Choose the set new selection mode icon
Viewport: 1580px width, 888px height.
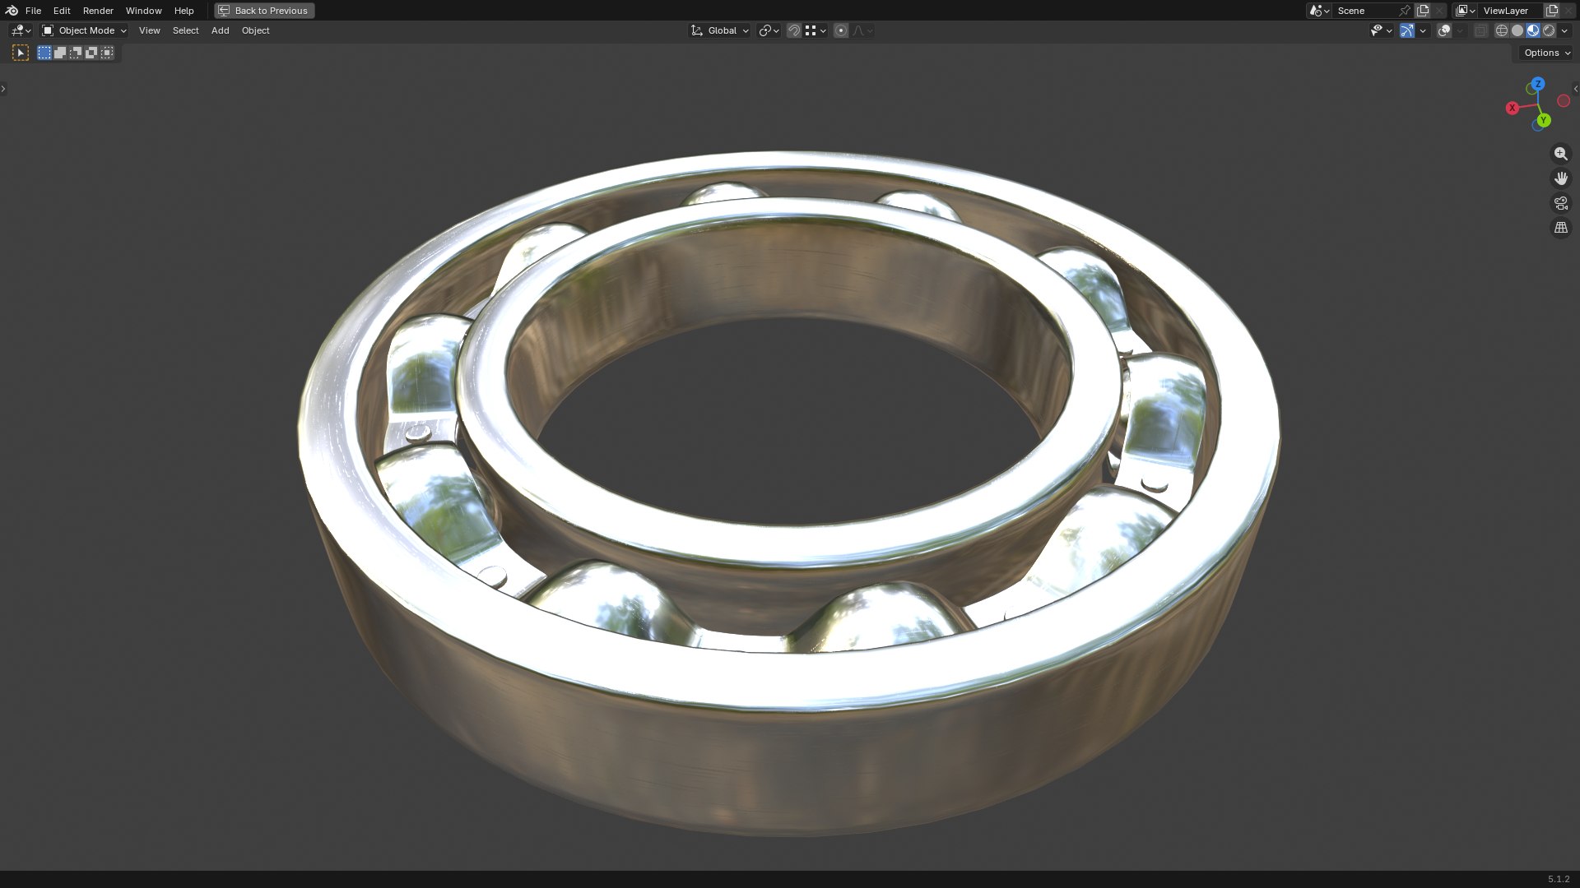pos(44,53)
